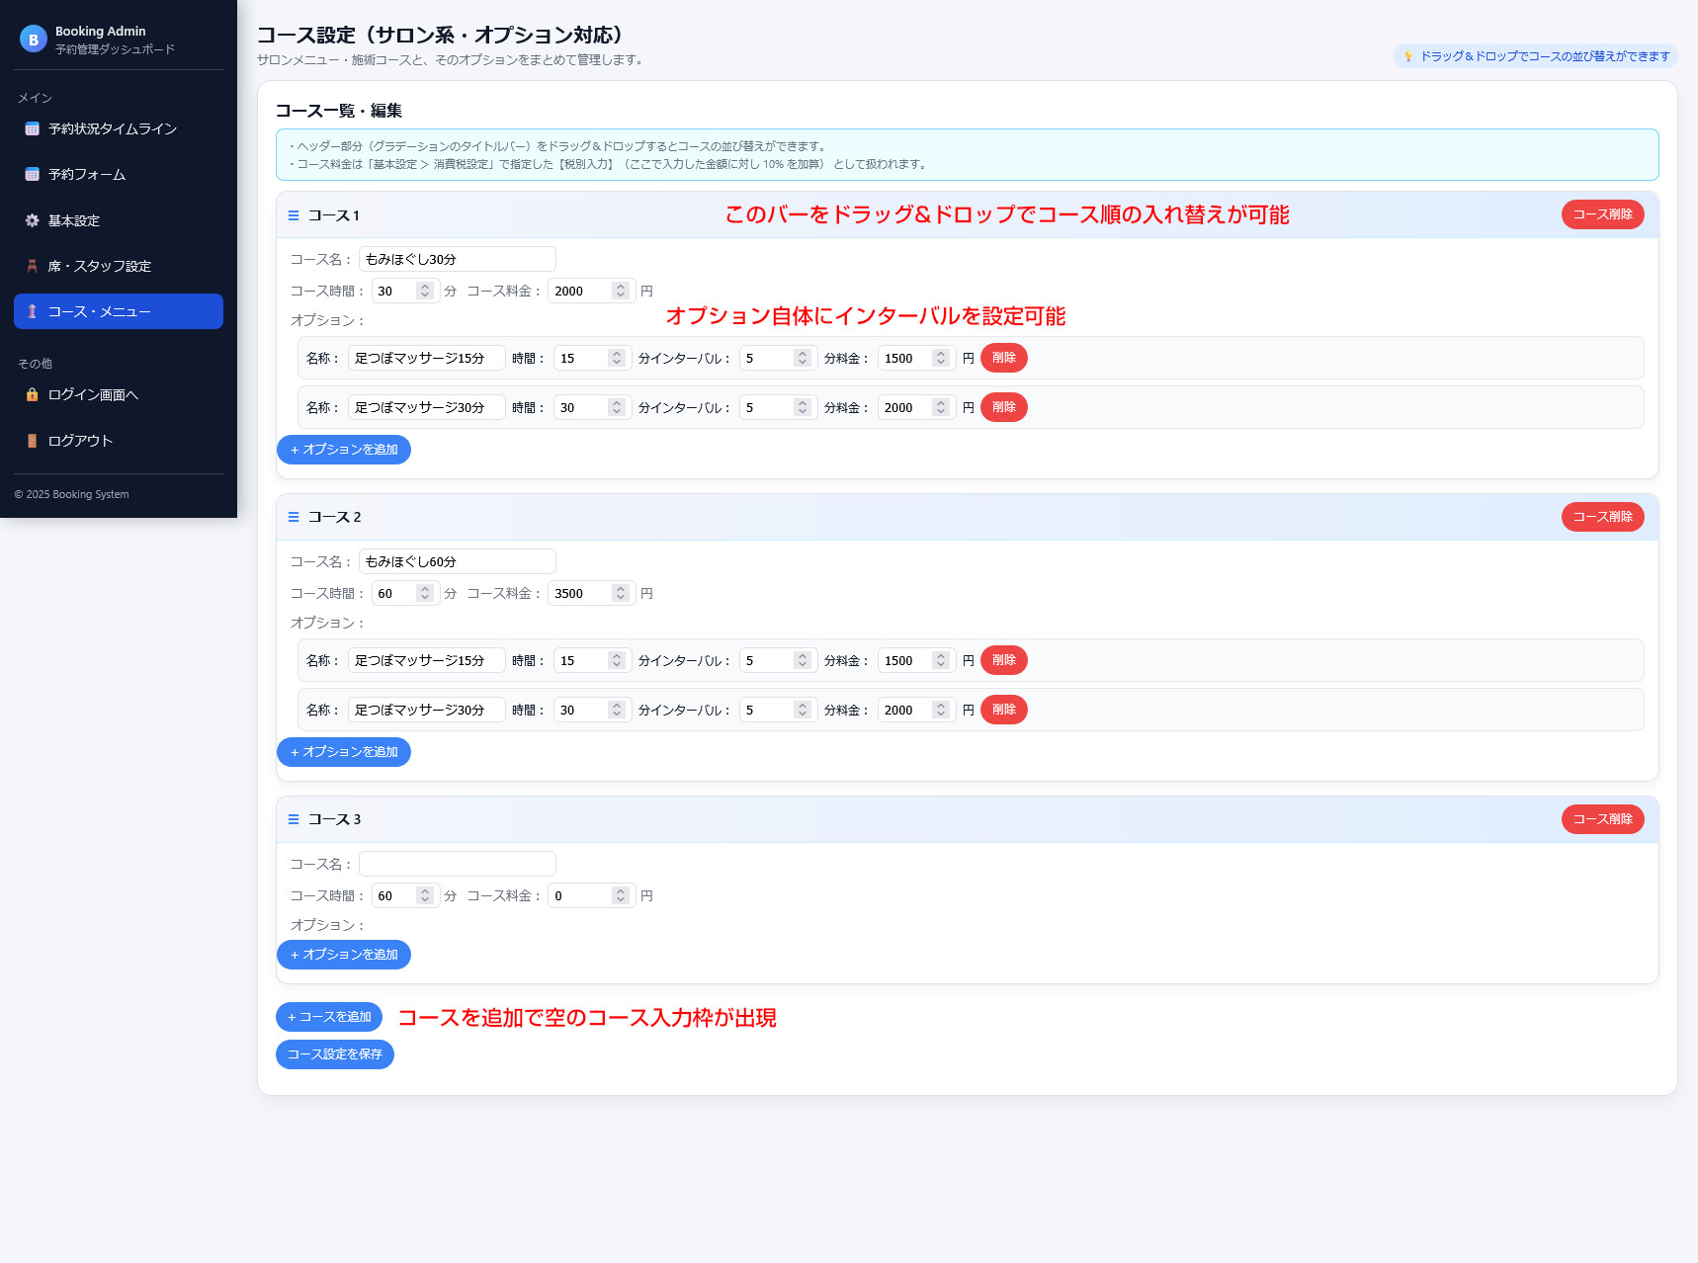Click the 席・スタッフ設定 chair icon
This screenshot has height=1263, width=1698.
coord(31,266)
